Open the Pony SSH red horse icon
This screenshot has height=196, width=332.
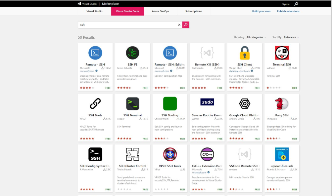click(282, 103)
